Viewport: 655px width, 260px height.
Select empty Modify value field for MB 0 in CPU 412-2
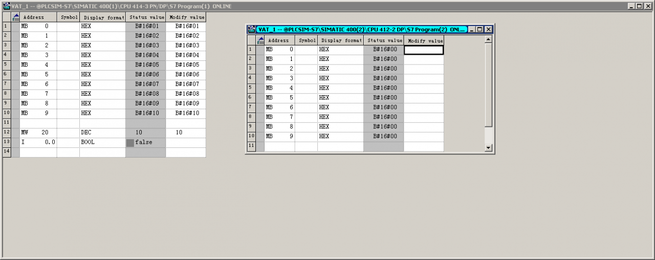424,50
